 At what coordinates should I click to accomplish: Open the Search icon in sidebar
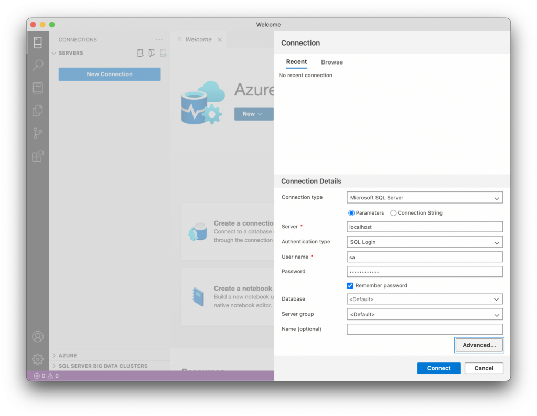pos(38,65)
